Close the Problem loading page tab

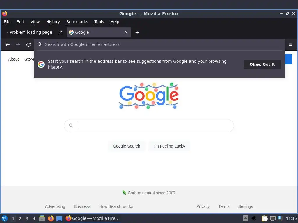coord(61,32)
